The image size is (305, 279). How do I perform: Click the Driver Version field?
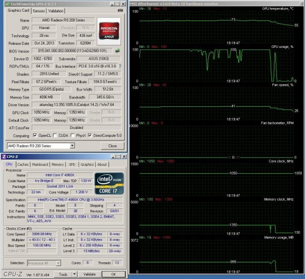coord(76,105)
